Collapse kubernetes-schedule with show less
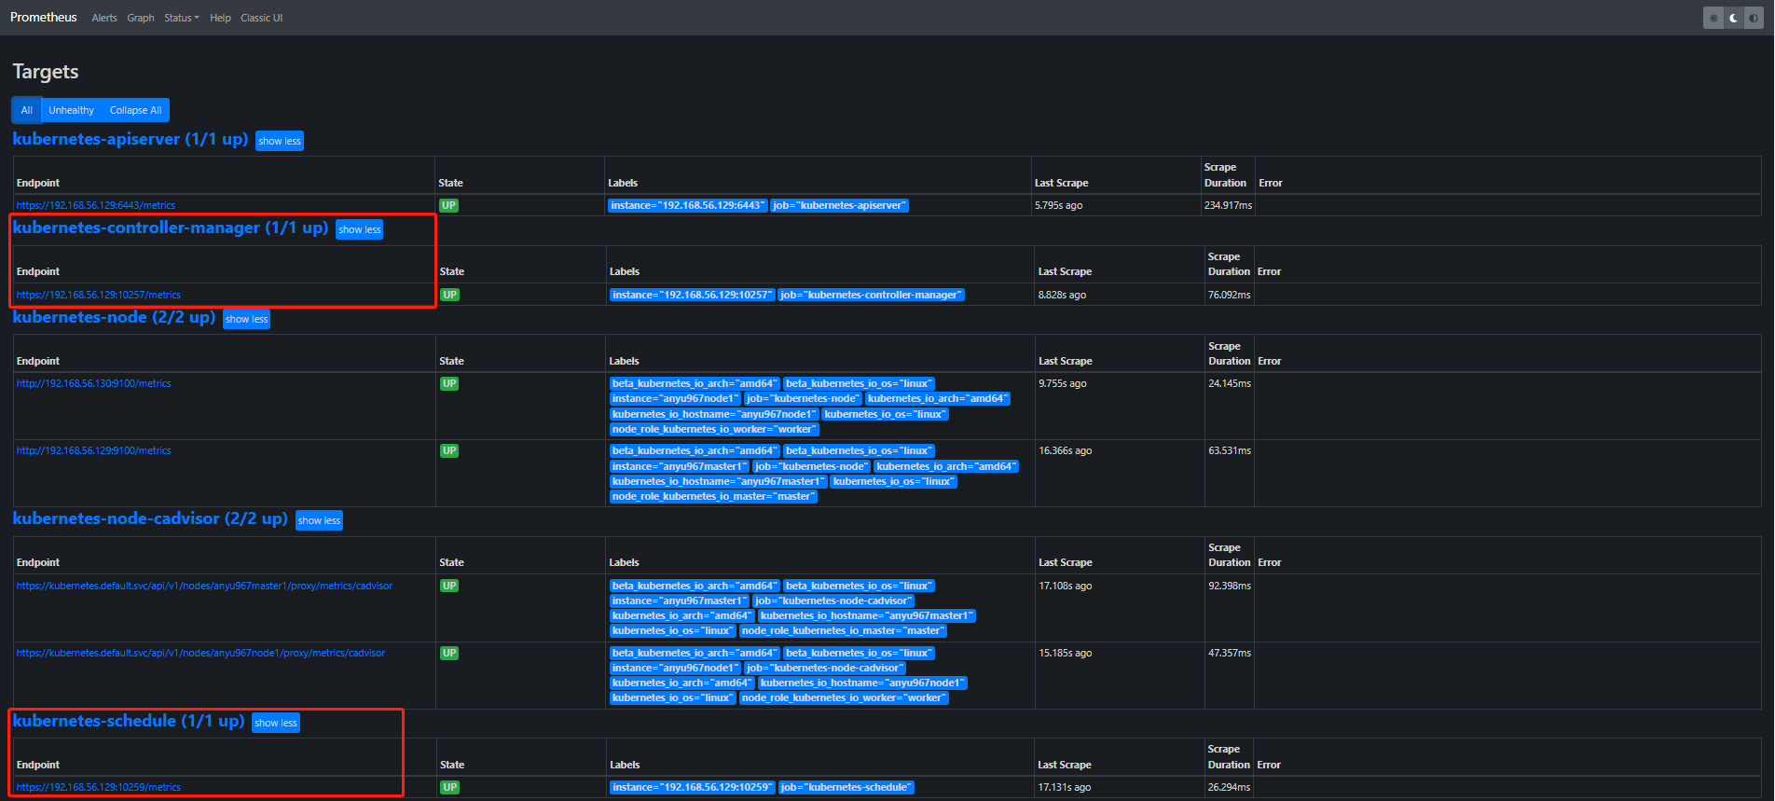The width and height of the screenshot is (1775, 801). click(x=276, y=723)
